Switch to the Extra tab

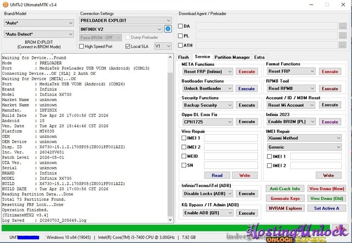(x=259, y=57)
